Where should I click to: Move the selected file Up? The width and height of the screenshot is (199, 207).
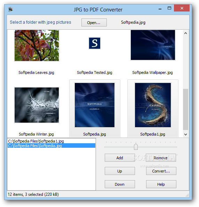[120, 171]
